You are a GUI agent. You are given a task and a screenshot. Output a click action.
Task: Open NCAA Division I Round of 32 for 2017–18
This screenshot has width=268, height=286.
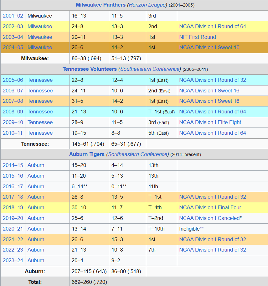tap(213, 197)
